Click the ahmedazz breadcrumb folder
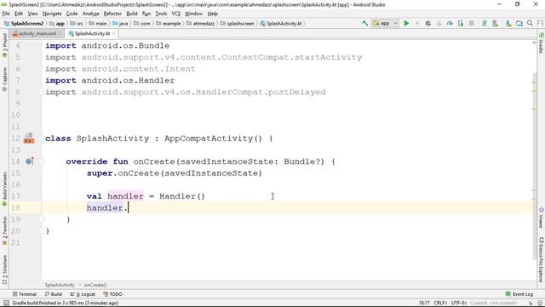 201,23
